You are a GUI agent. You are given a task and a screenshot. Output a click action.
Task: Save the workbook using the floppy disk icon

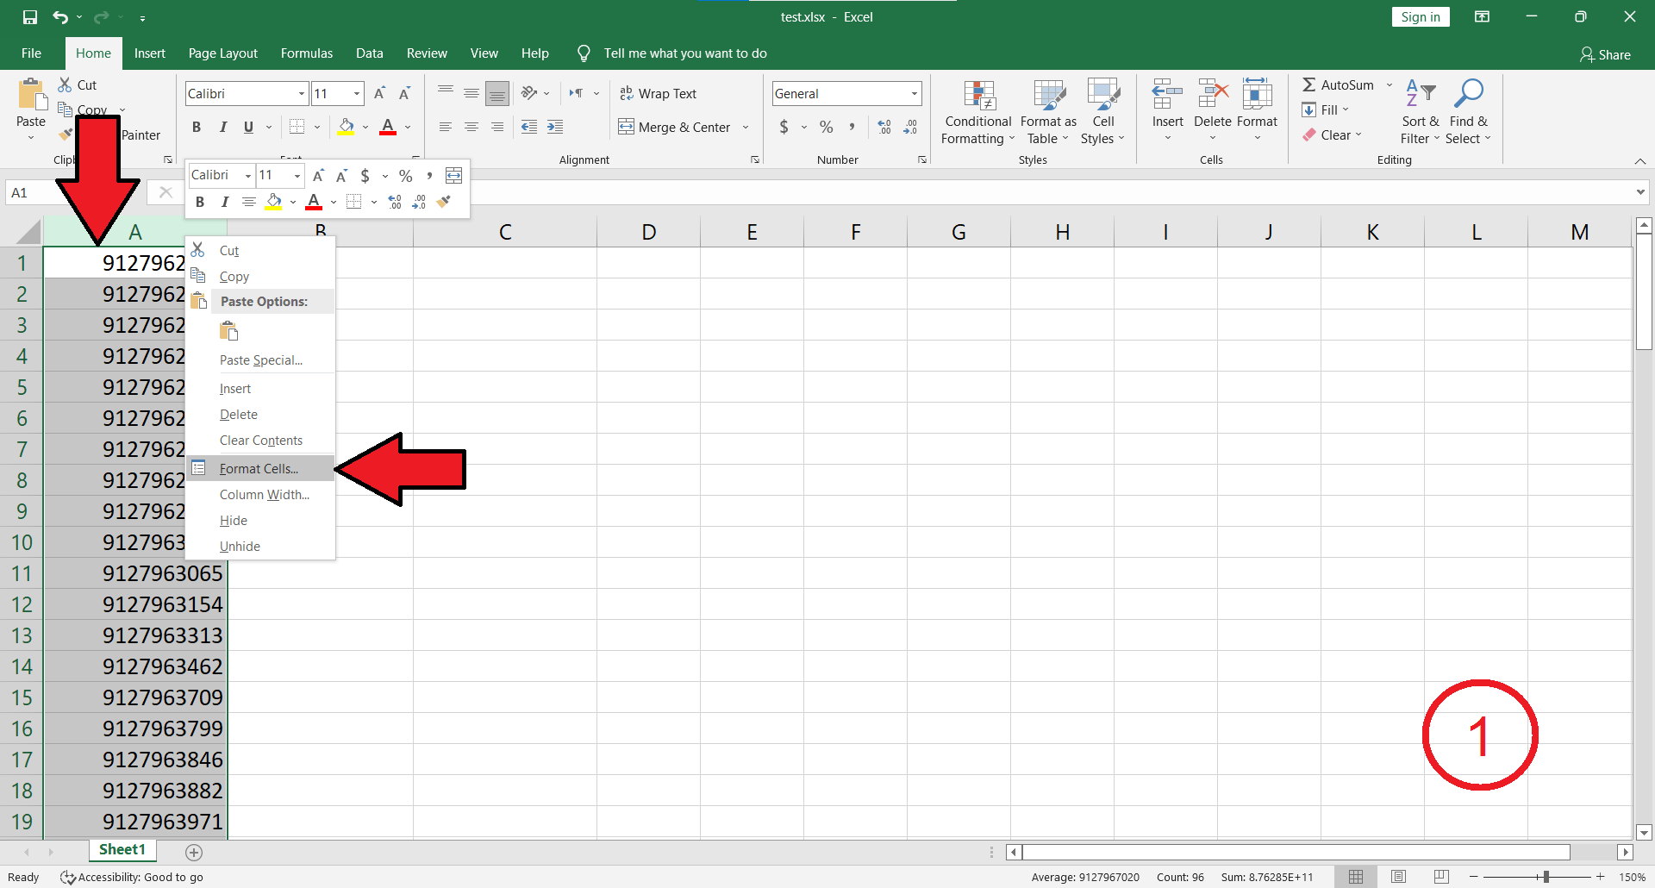click(30, 17)
